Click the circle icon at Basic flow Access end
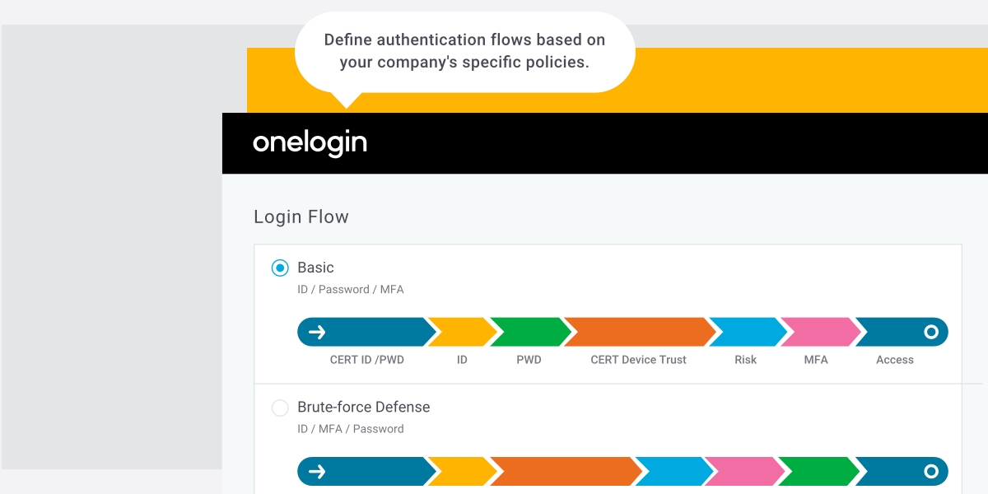Screen dimensions: 988x494 pyautogui.click(x=931, y=332)
